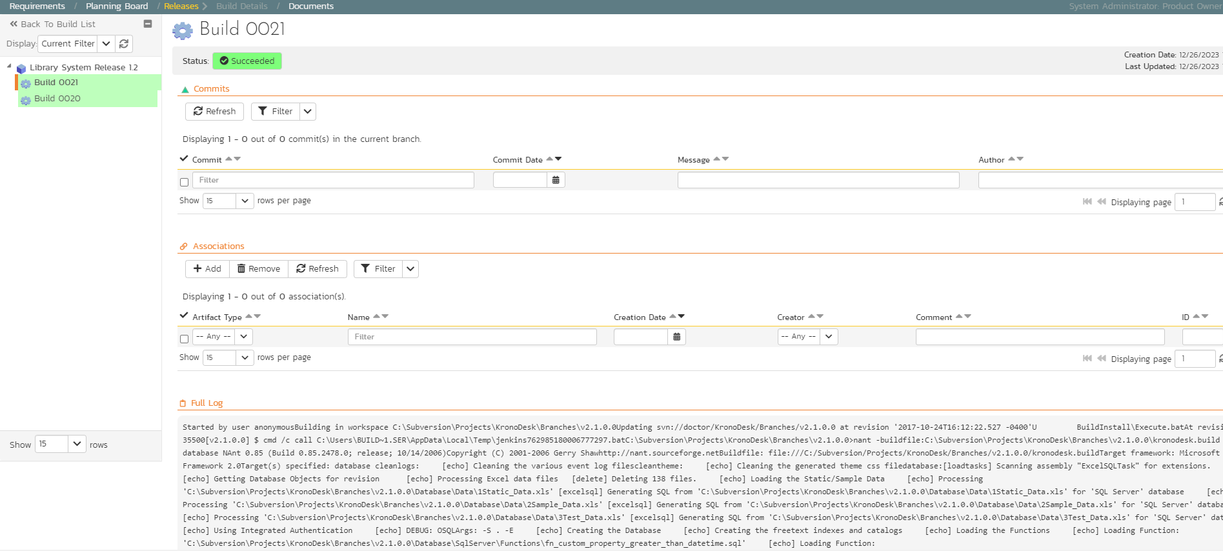Image resolution: width=1223 pixels, height=551 pixels.
Task: Open the Documents menu item
Action: click(311, 6)
